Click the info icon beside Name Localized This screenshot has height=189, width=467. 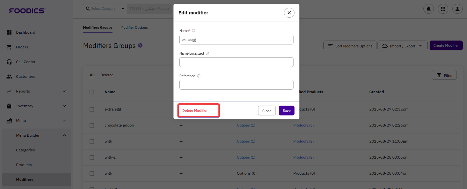(207, 53)
